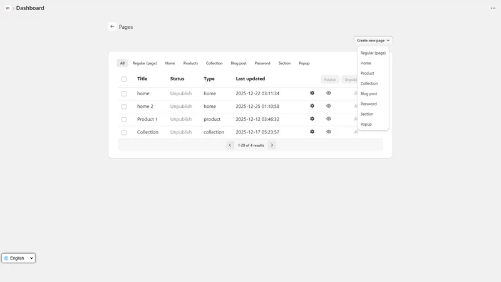View analytics chart for Product 1 row

[x=355, y=118]
